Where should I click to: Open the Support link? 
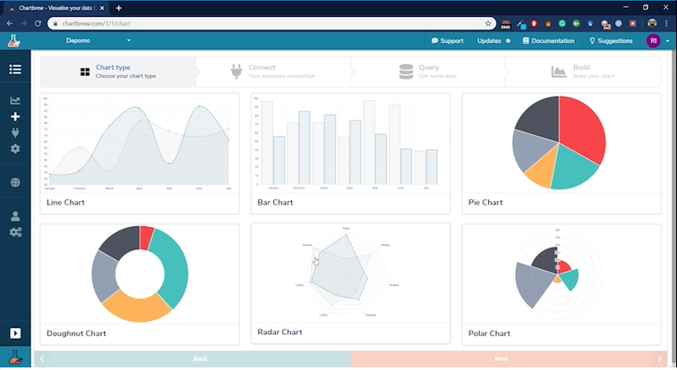[447, 40]
